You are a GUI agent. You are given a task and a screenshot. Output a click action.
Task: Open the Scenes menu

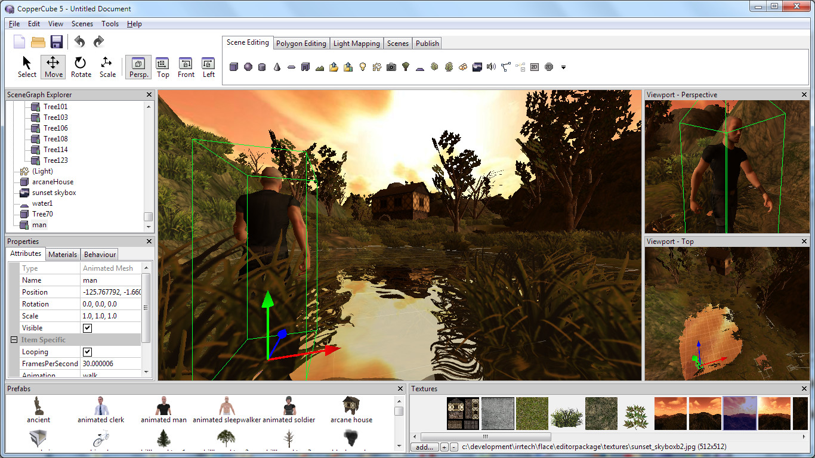82,24
